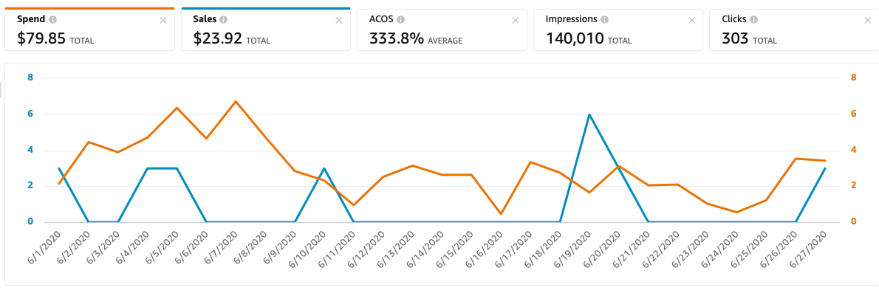
Task: Click the info icon beside Impressions
Action: (x=605, y=20)
